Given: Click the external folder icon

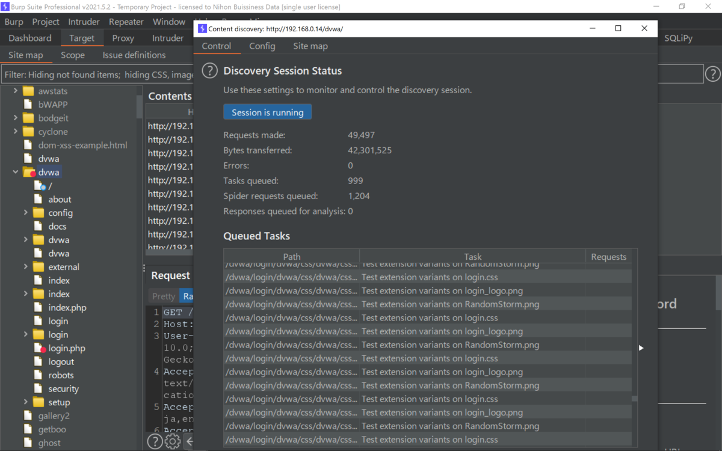Looking at the screenshot, I should [x=39, y=267].
